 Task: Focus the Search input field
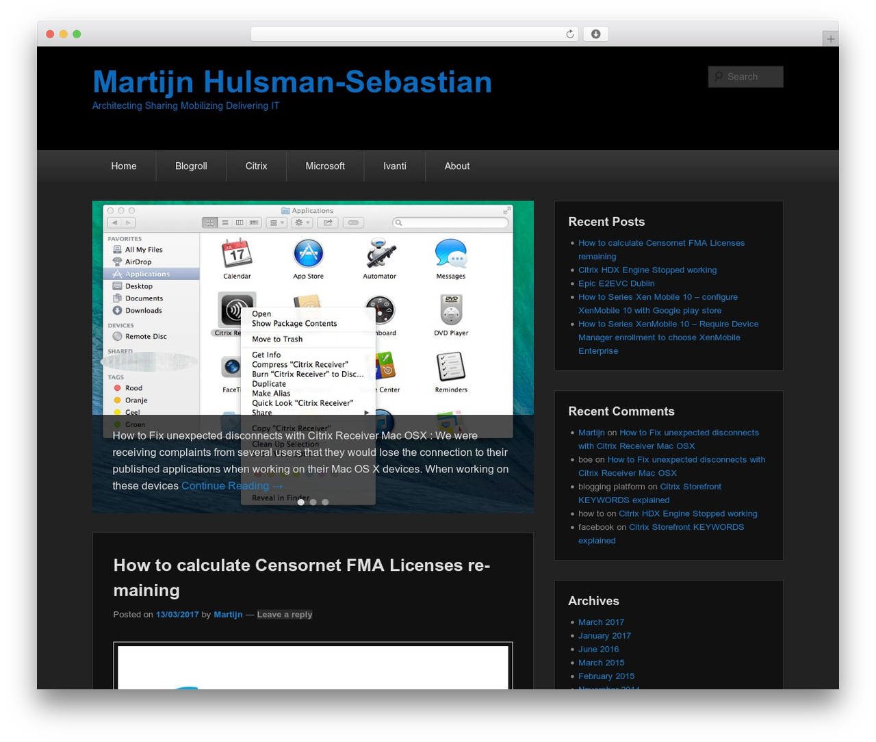(x=745, y=77)
